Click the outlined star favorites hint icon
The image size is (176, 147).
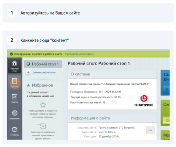tap(43, 105)
